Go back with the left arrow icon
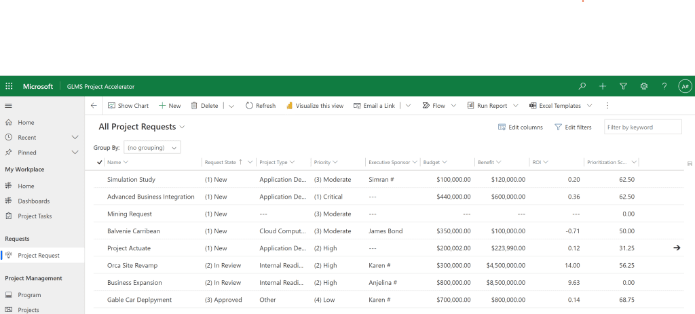 coord(94,106)
